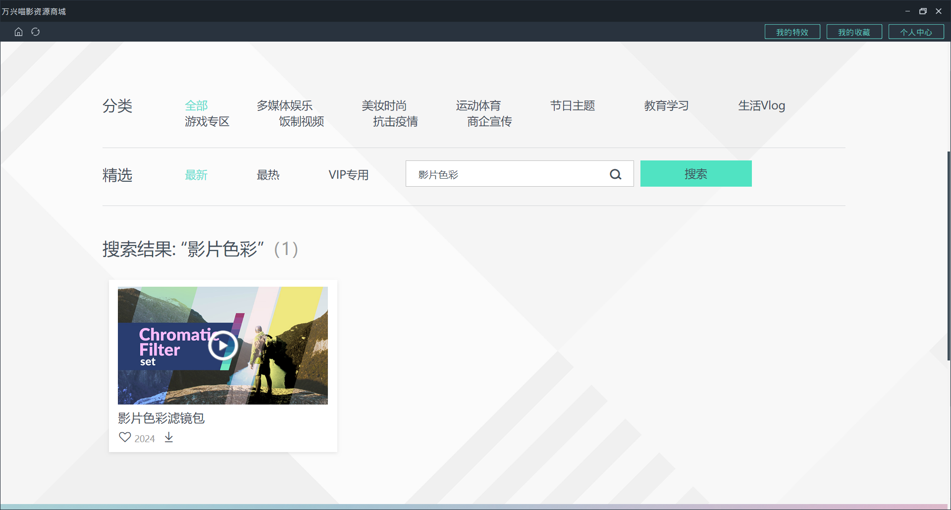
Task: Select the 节日主题 category
Action: 573,105
